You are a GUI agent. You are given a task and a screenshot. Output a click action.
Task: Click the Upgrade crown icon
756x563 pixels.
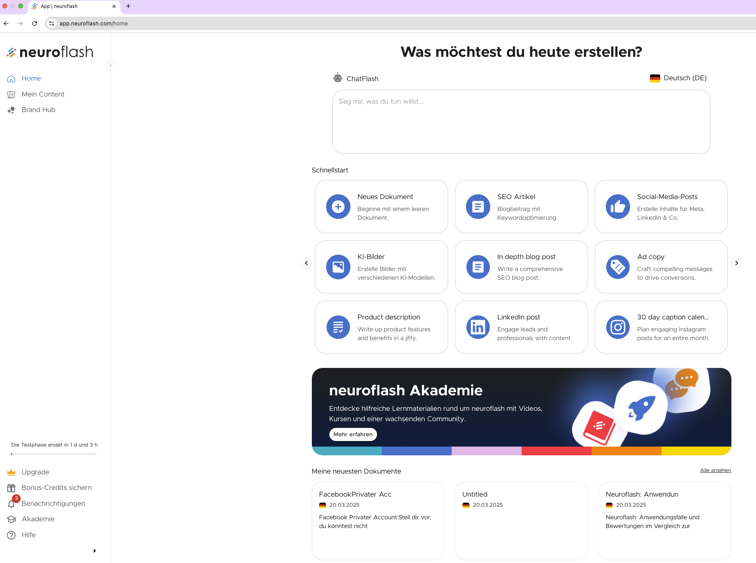(11, 472)
